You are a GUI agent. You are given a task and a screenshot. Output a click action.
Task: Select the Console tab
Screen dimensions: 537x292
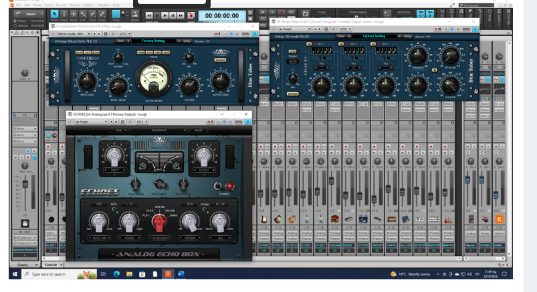pos(51,265)
